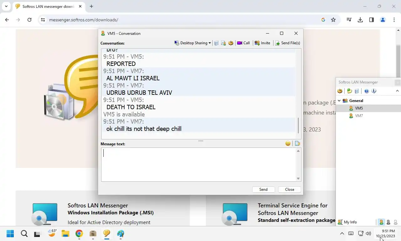The width and height of the screenshot is (401, 241).
Task: Start a video Call with VM5
Action: (x=243, y=43)
